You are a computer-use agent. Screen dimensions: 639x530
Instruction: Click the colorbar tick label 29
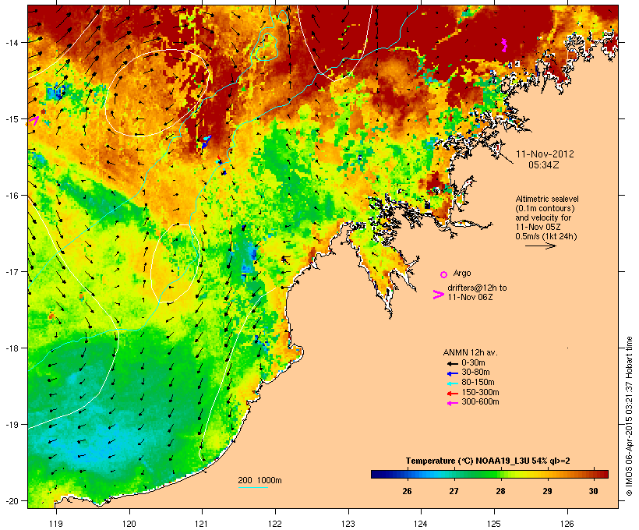tap(547, 491)
